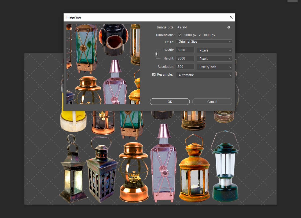Open the Fit To dropdown showing Original Size
Viewport: 301px width, 218px height.
click(x=204, y=42)
